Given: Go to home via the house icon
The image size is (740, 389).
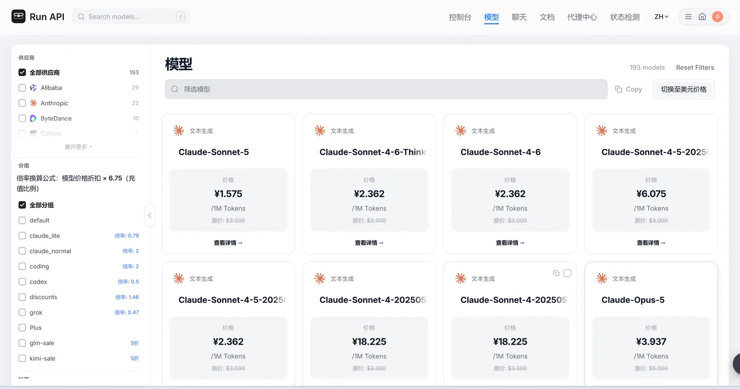Looking at the screenshot, I should point(702,17).
